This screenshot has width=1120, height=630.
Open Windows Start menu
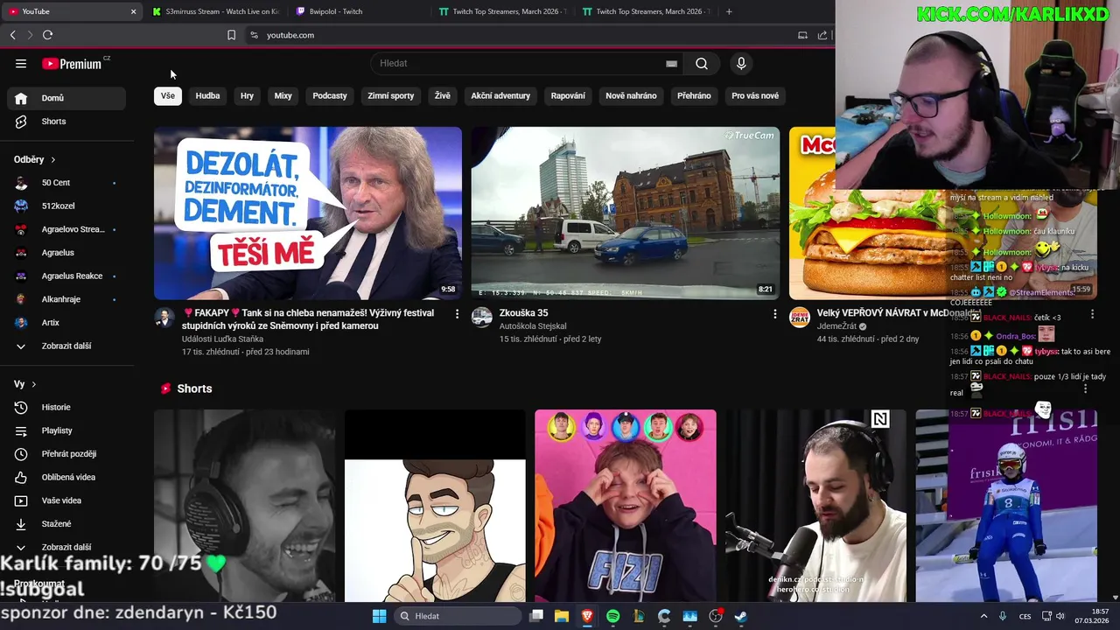pyautogui.click(x=379, y=616)
